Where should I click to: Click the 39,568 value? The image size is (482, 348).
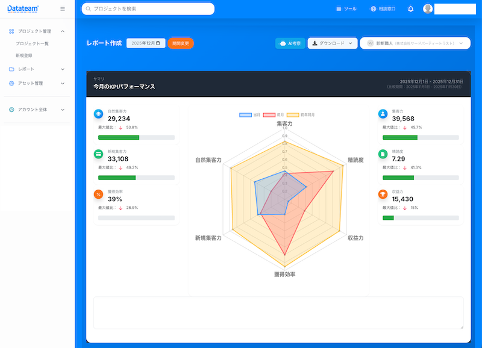[x=403, y=119]
